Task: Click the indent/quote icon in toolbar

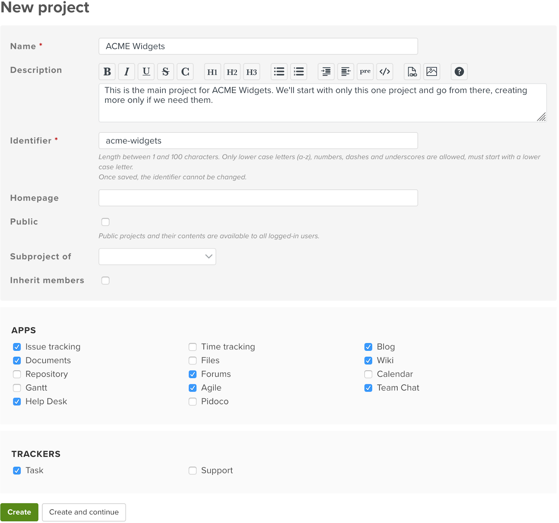Action: click(x=326, y=72)
